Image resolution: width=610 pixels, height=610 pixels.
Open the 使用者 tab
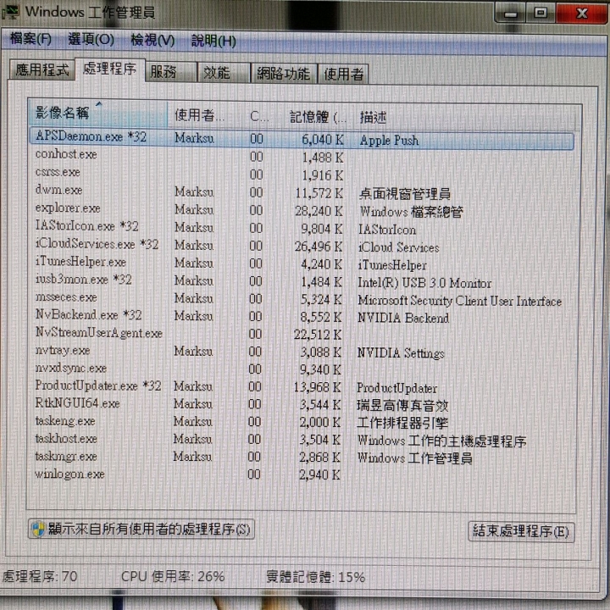[x=343, y=74]
